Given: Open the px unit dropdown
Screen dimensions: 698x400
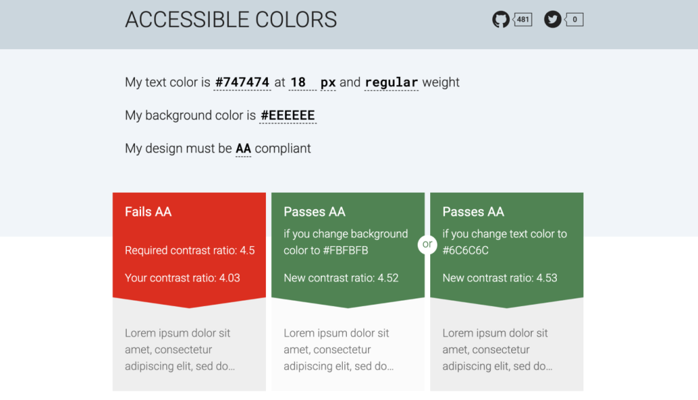Looking at the screenshot, I should pos(328,82).
